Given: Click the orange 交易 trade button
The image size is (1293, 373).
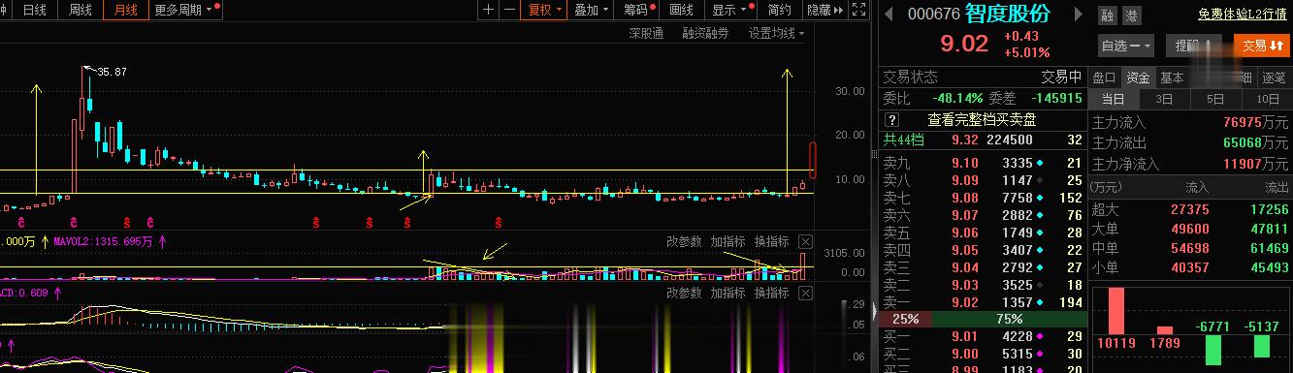Looking at the screenshot, I should pos(1262,46).
